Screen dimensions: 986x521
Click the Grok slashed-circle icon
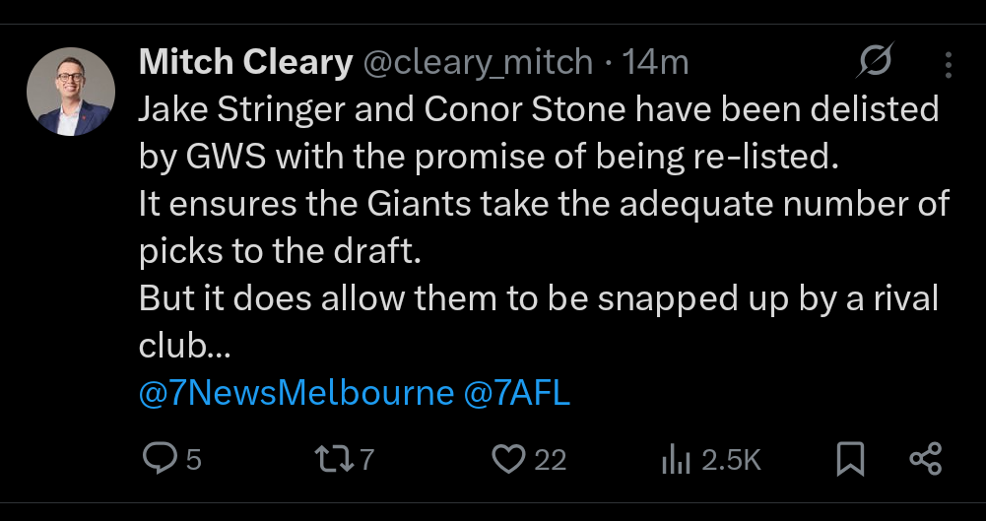point(873,63)
